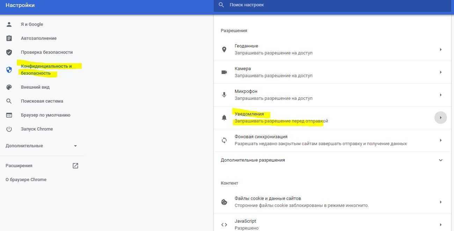Open Файлы cookie и данные сайтов arrow
This screenshot has height=231, width=454.
point(441,202)
